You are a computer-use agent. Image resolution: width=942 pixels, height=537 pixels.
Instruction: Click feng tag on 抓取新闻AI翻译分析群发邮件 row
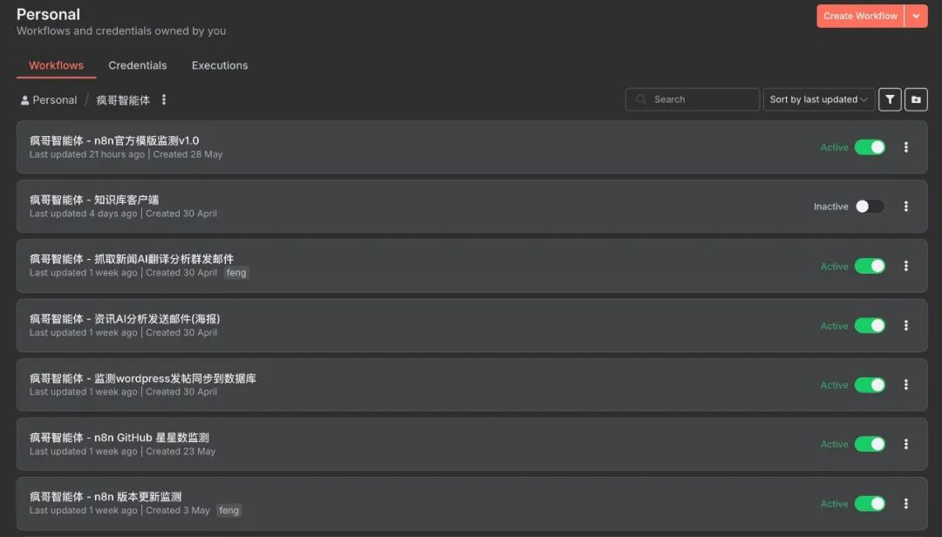click(236, 273)
